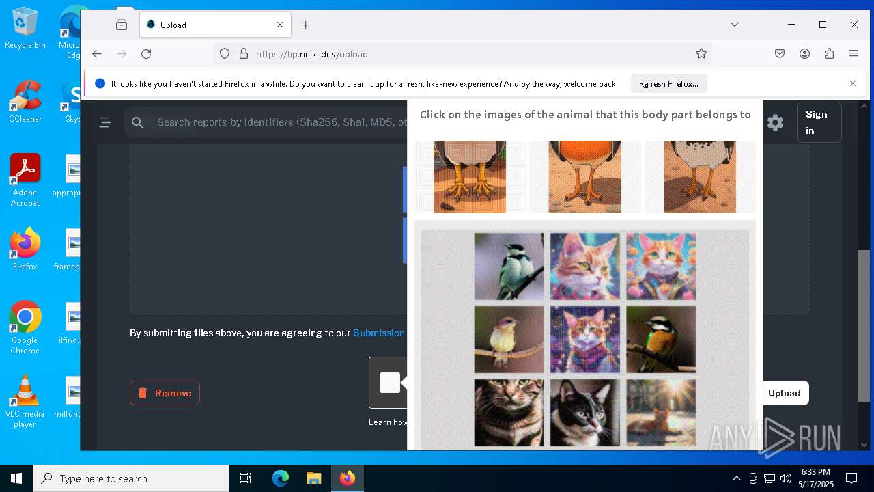This screenshot has width=874, height=492.
Task: Open CCleaner desktop shortcut
Action: [25, 102]
